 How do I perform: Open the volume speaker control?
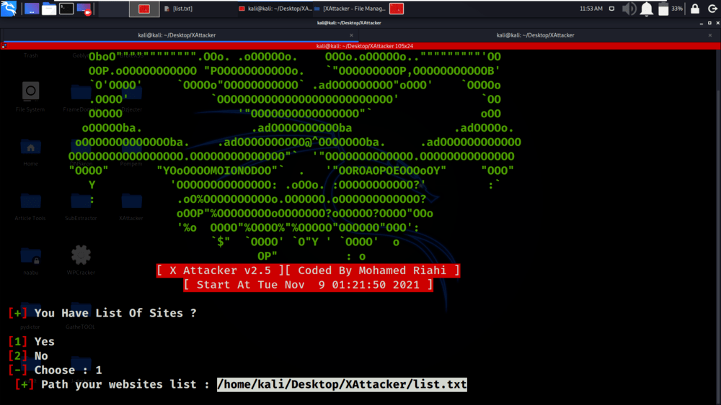629,8
